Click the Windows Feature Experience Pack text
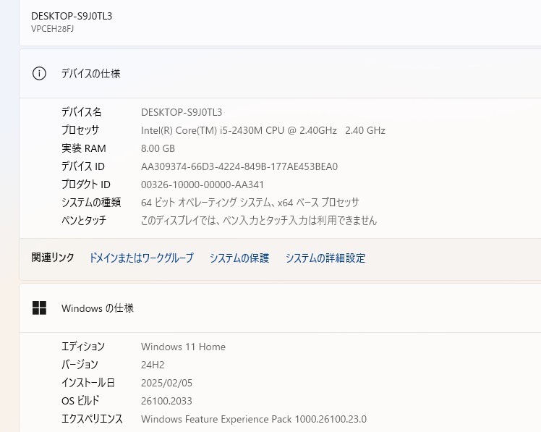The height and width of the screenshot is (432, 541). 254,419
